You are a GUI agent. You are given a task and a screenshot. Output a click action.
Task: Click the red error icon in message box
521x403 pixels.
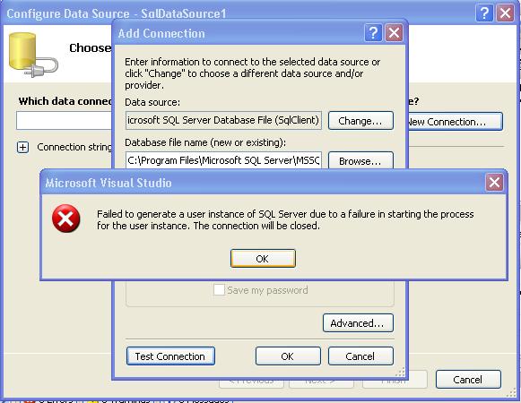click(x=65, y=219)
